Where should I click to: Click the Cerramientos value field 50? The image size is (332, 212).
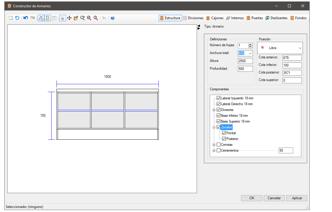286,150
